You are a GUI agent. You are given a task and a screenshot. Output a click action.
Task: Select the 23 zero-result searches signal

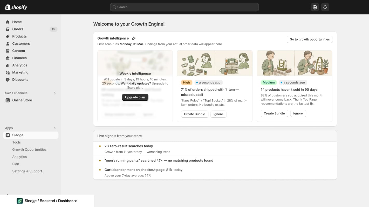pyautogui.click(x=215, y=149)
